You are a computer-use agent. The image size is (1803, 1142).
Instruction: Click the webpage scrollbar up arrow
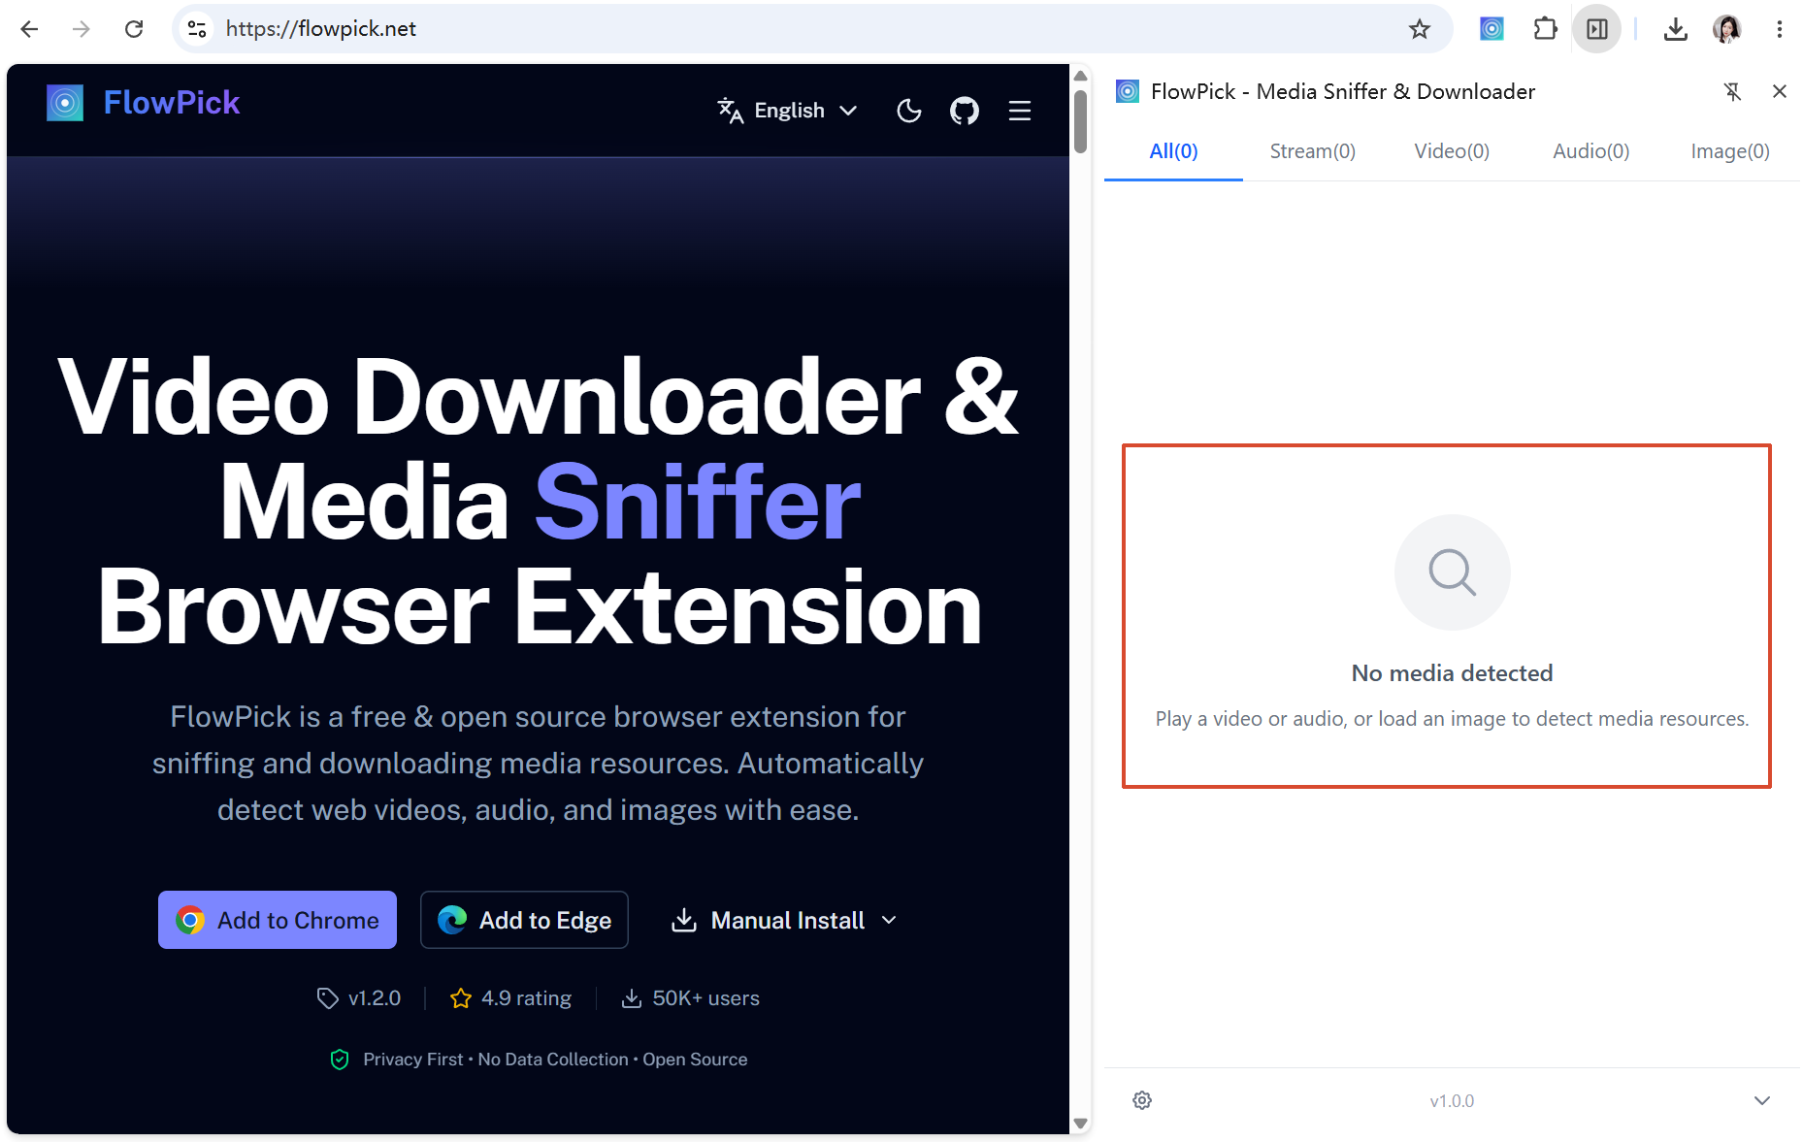[1080, 76]
